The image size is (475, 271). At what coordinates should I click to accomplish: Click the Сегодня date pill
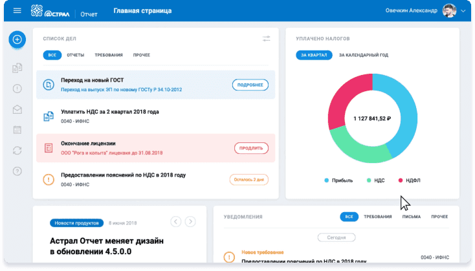(x=337, y=237)
